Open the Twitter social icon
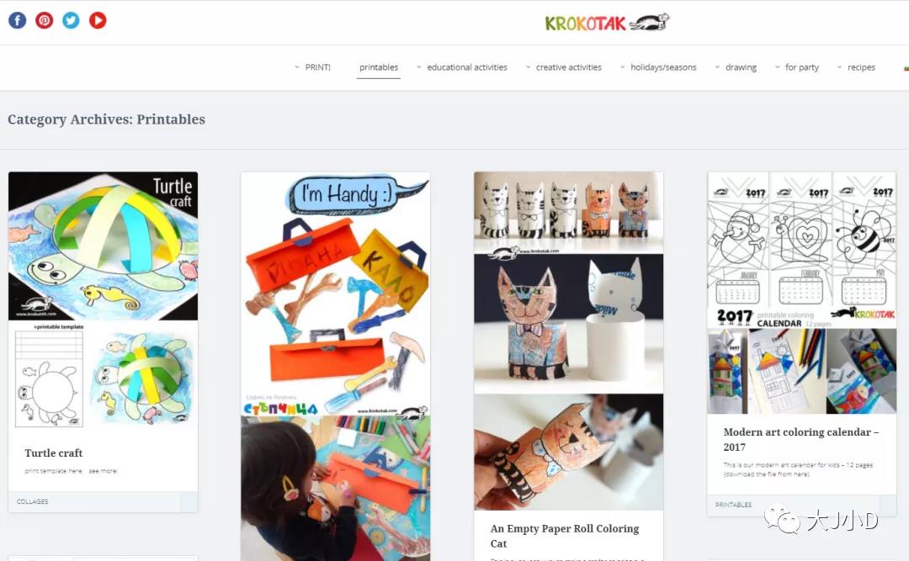The image size is (909, 561). tap(71, 20)
